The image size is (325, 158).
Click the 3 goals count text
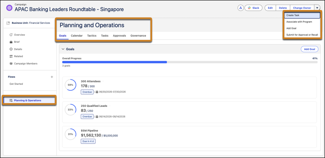tap(66, 66)
